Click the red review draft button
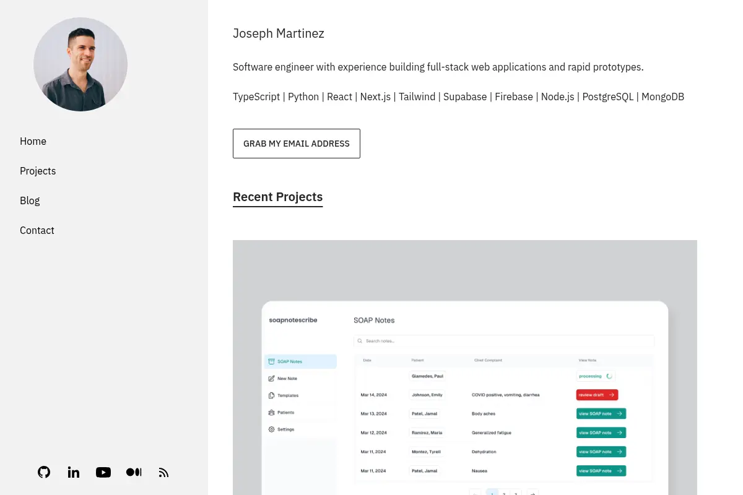This screenshot has width=743, height=495. pyautogui.click(x=597, y=395)
